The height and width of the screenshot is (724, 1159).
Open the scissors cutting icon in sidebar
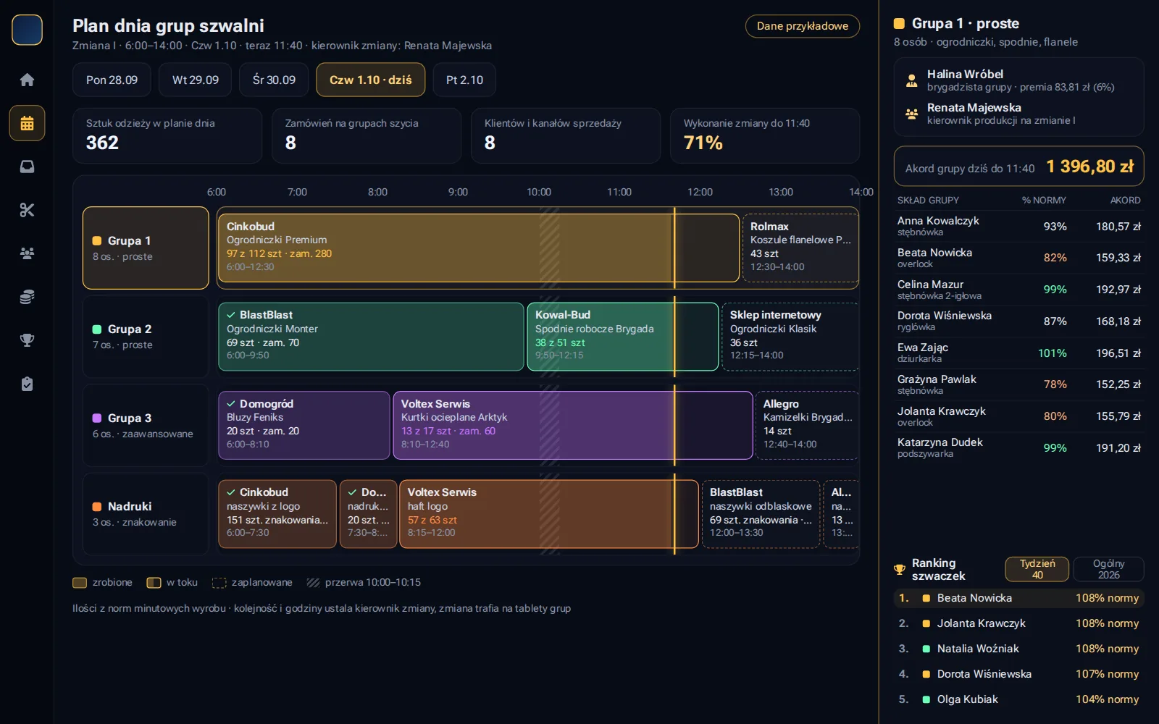coord(27,210)
